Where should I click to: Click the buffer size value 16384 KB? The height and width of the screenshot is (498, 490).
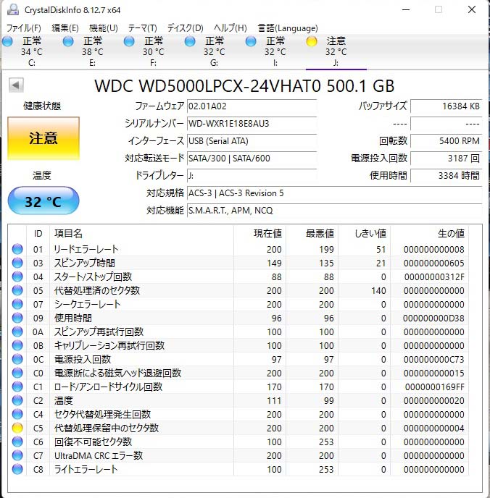[x=447, y=106]
